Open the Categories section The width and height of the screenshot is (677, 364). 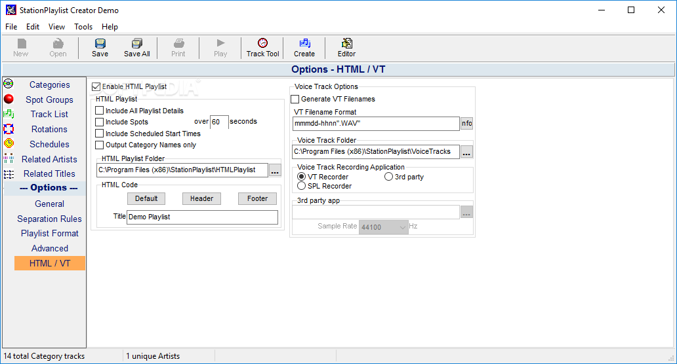pos(50,85)
